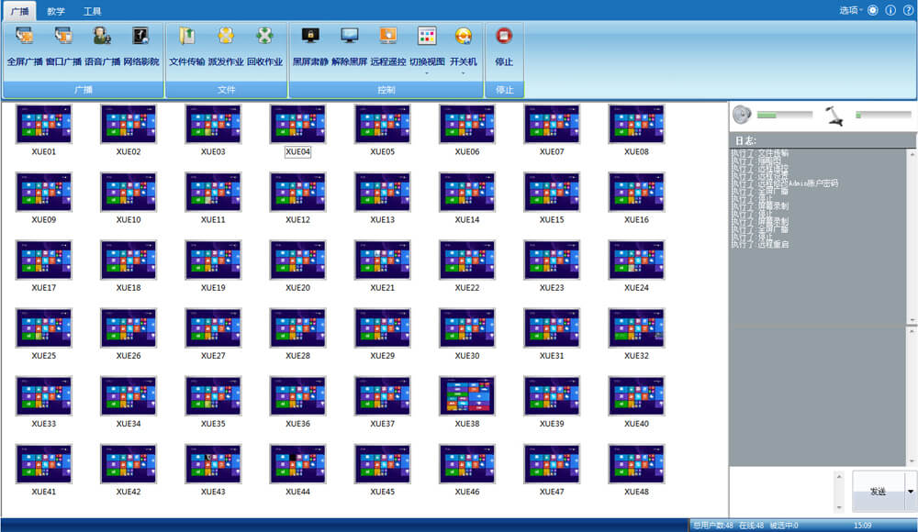This screenshot has height=532, width=918.
Task: Select student thumbnail XUE48
Action: pos(636,463)
